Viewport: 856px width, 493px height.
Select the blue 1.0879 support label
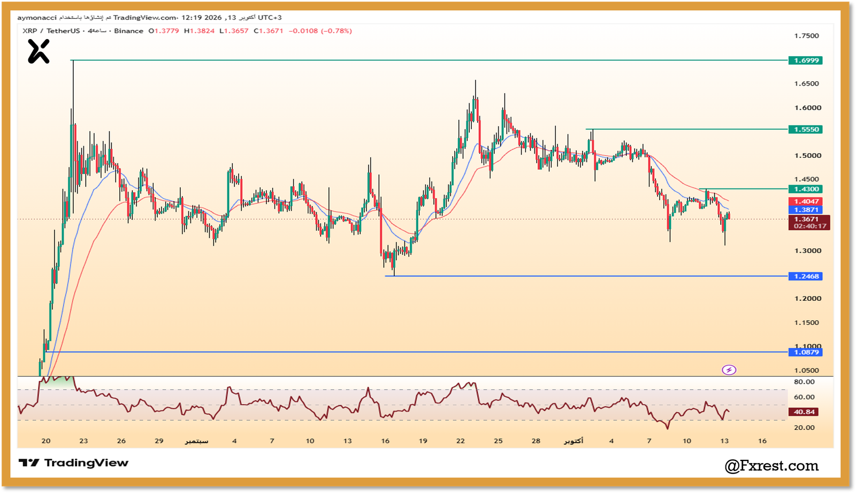click(805, 352)
